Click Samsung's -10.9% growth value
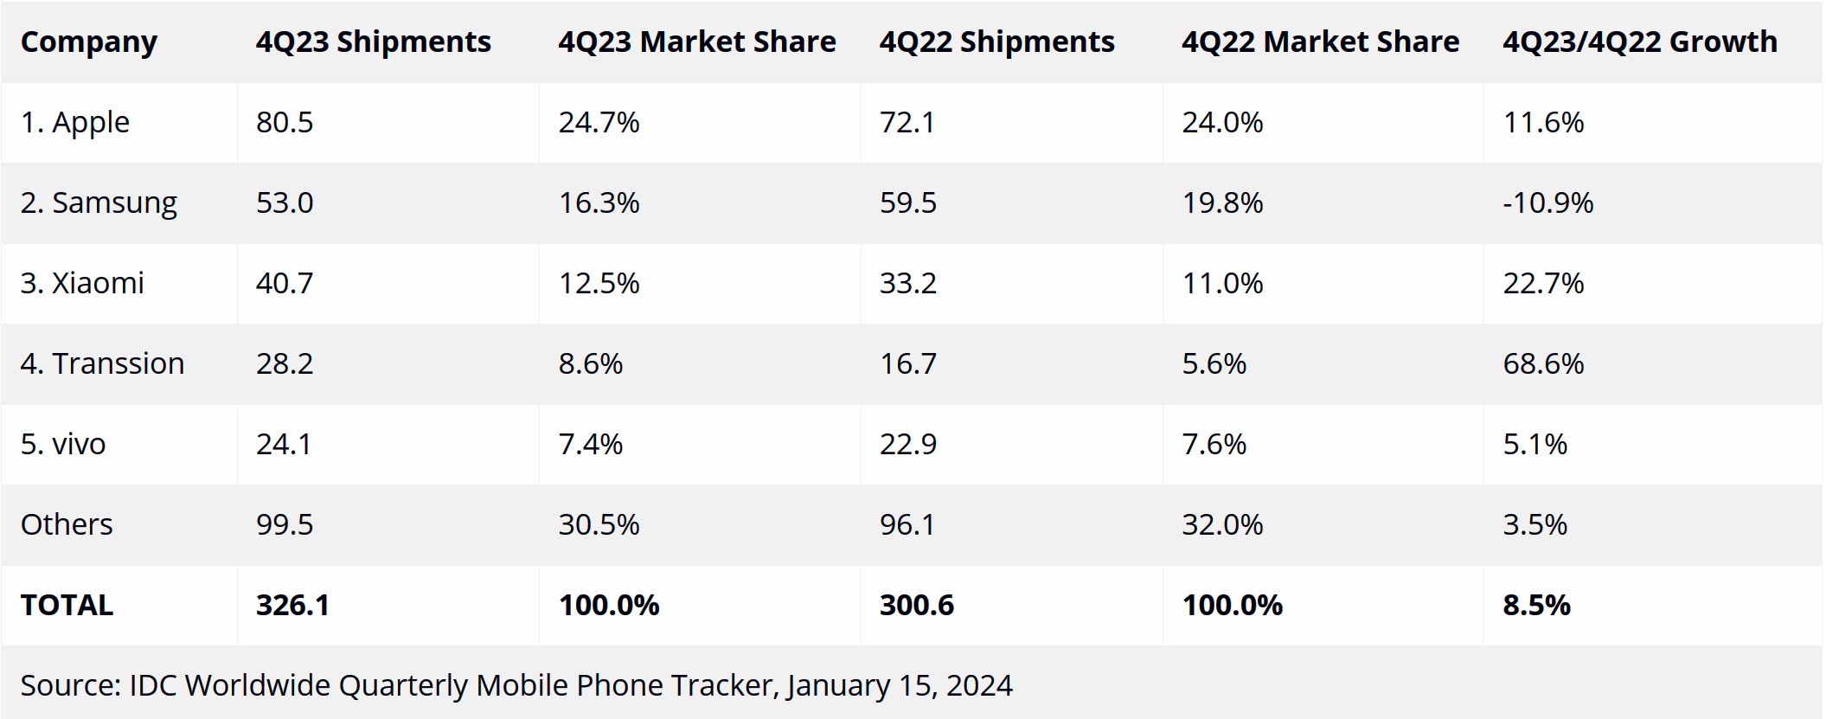 tap(1548, 203)
